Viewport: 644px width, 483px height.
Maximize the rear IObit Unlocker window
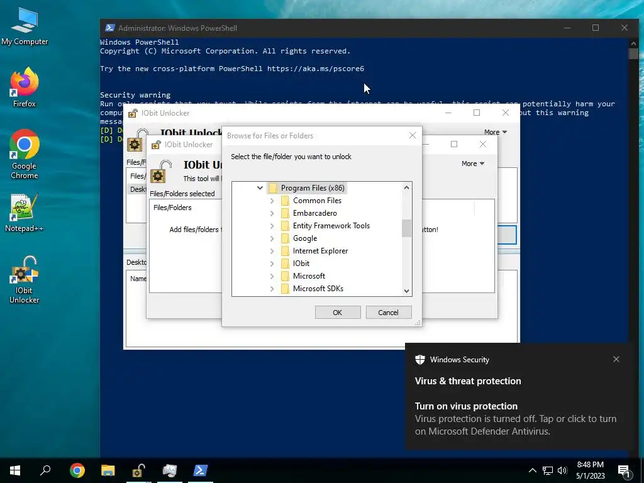pyautogui.click(x=477, y=113)
